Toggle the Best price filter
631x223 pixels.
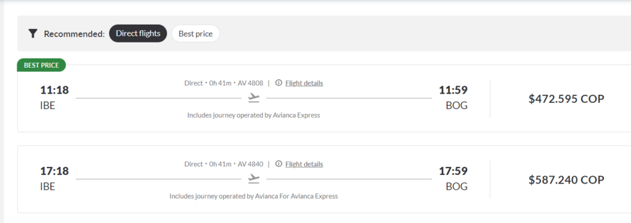coord(195,33)
